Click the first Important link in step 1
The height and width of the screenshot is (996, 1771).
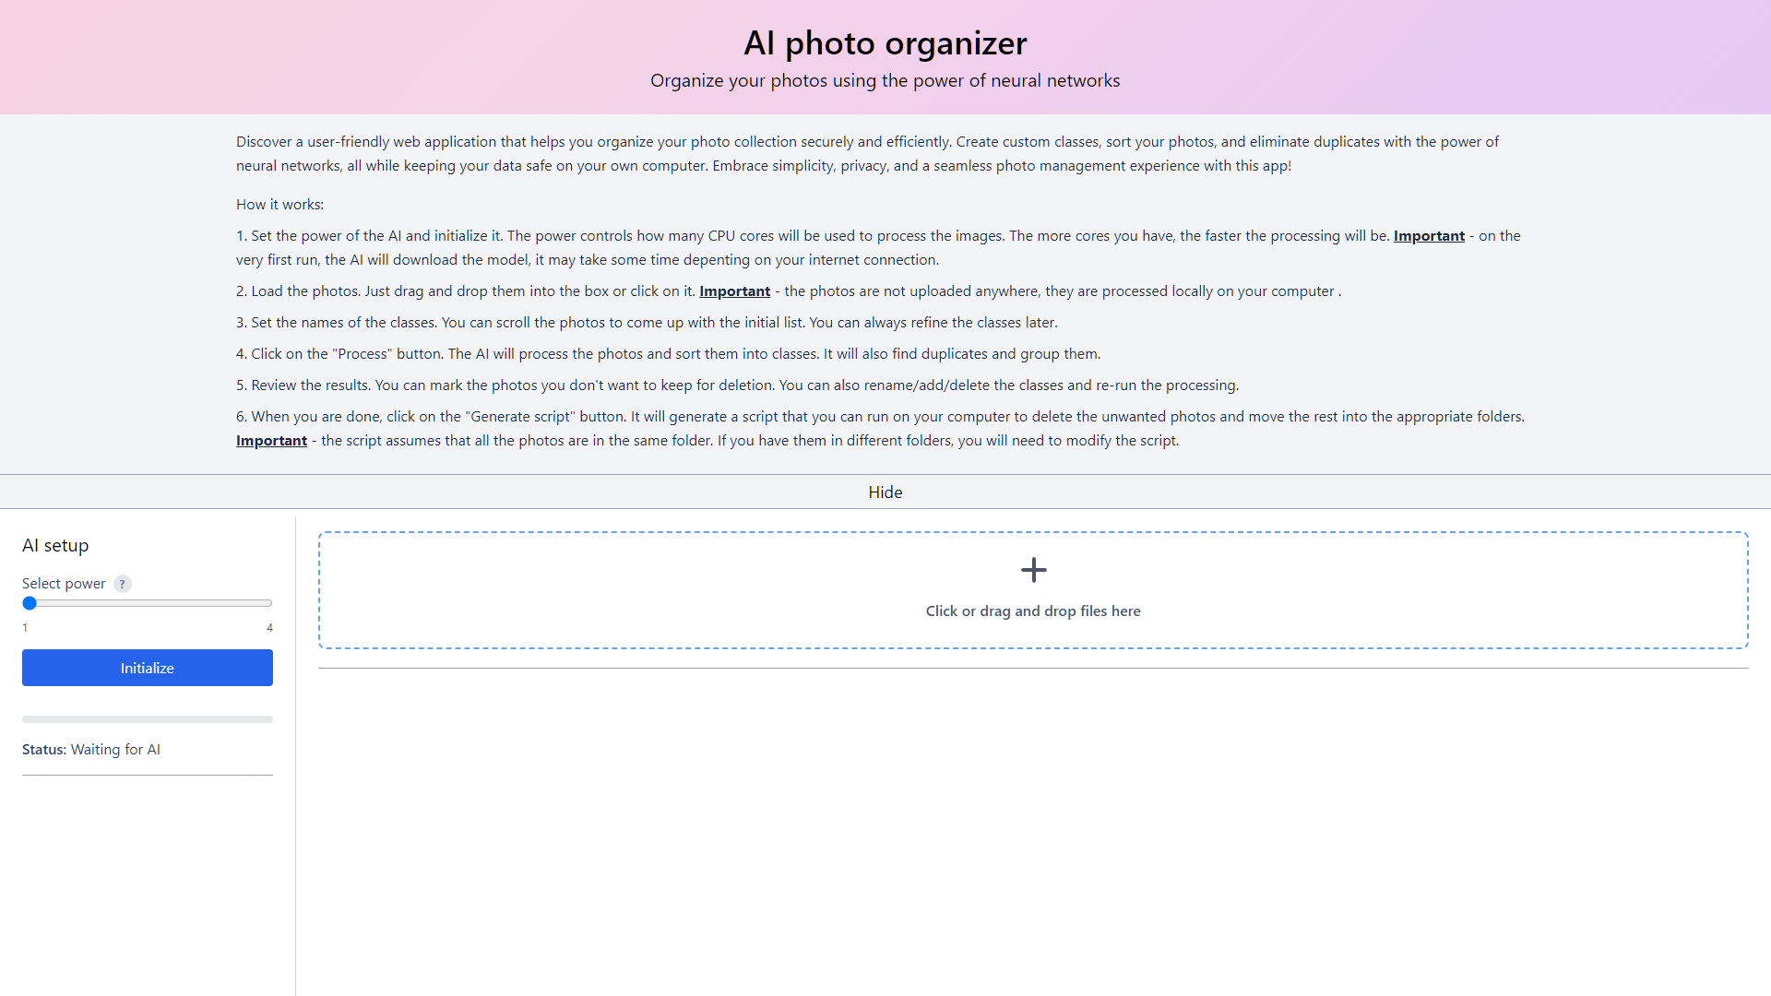point(1428,235)
